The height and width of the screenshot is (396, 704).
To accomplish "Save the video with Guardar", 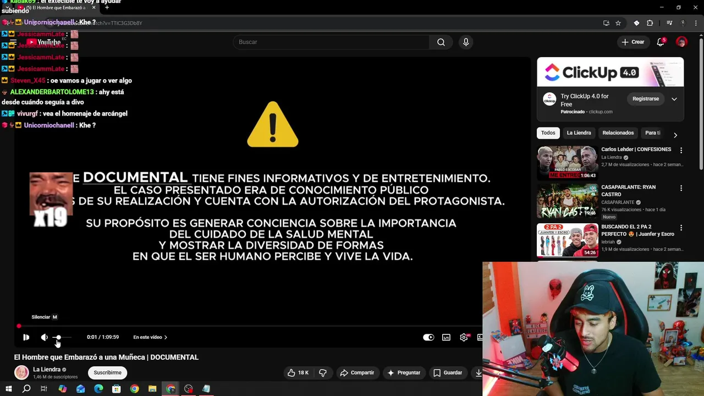I will [x=448, y=372].
